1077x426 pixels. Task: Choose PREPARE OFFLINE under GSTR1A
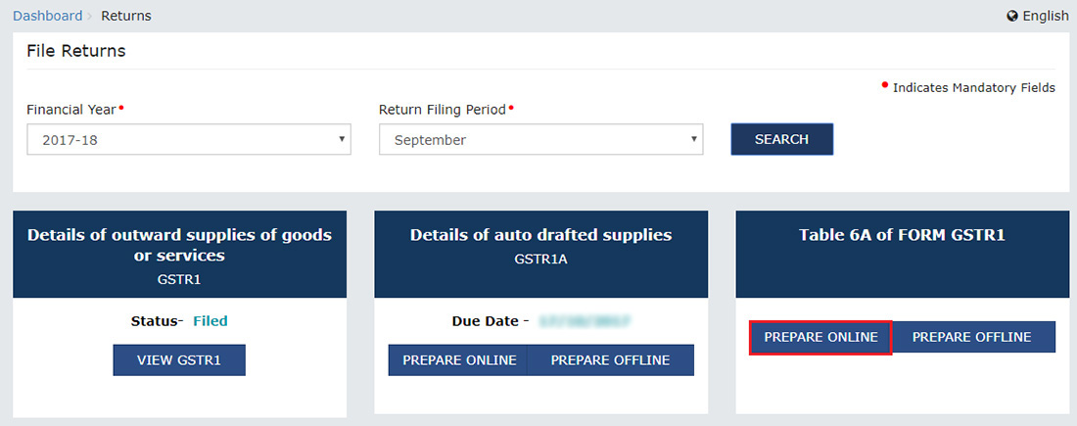coord(610,360)
